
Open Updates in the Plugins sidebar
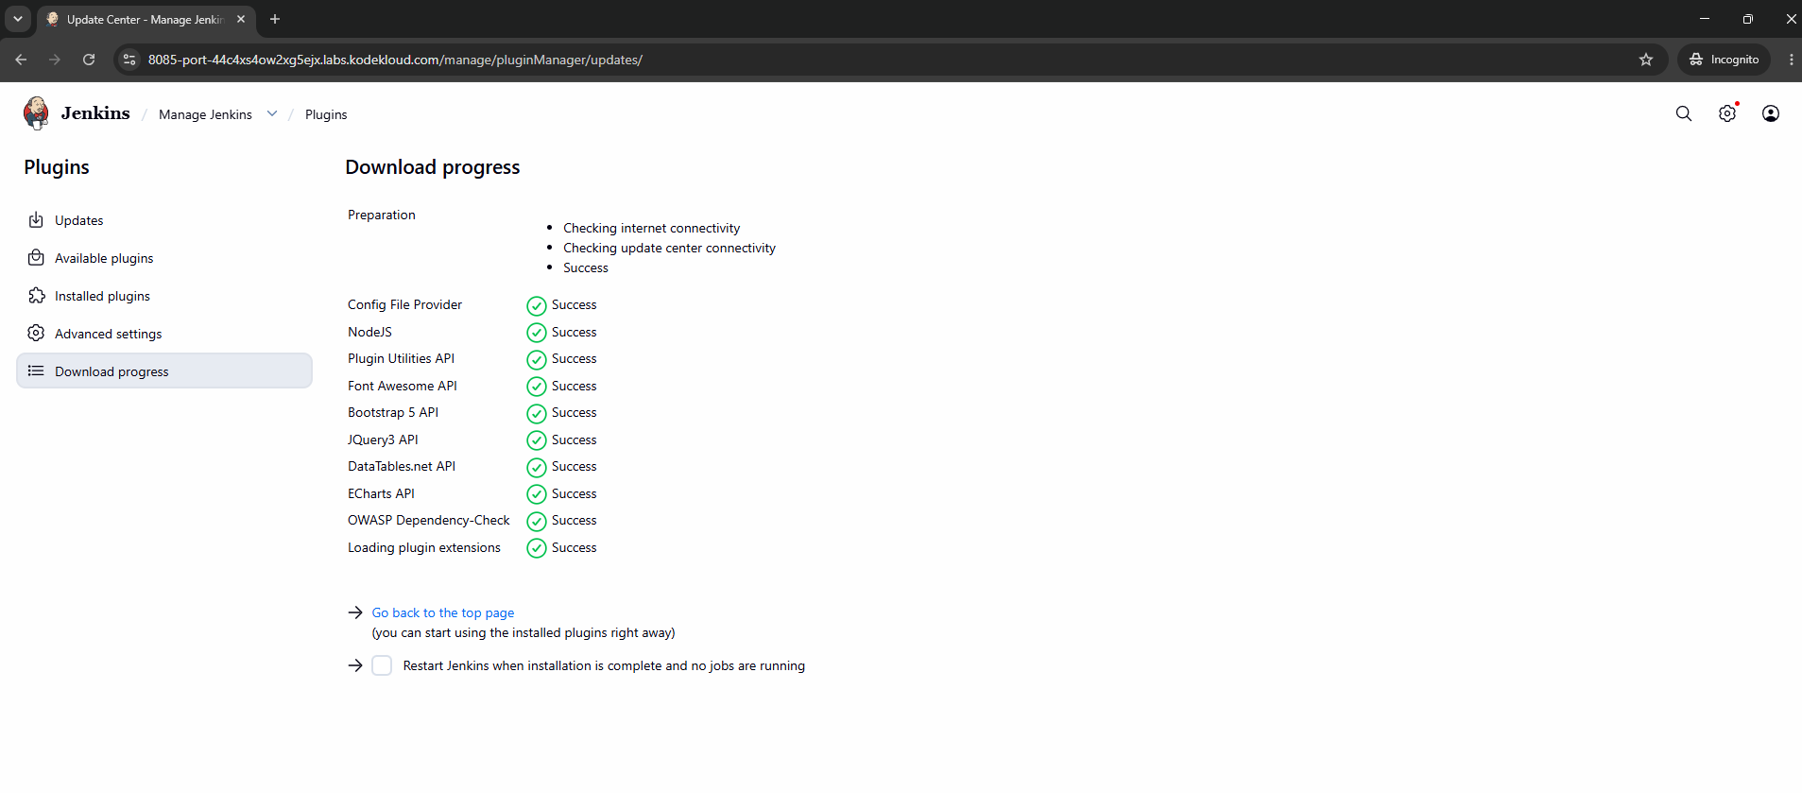(164, 220)
